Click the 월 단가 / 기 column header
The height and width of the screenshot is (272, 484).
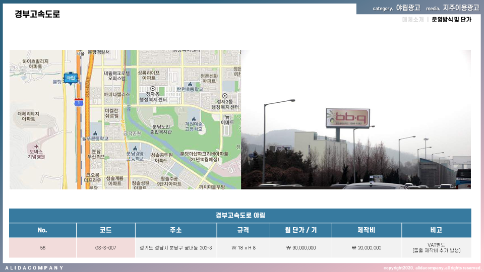(x=300, y=230)
